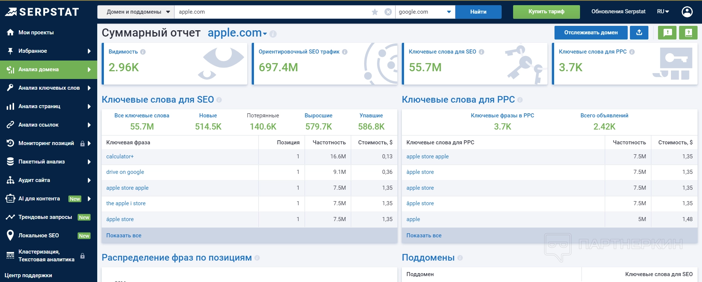The height and width of the screenshot is (282, 702).
Task: Click info icon beside Ориентировочный SEO трафик
Action: point(345,52)
